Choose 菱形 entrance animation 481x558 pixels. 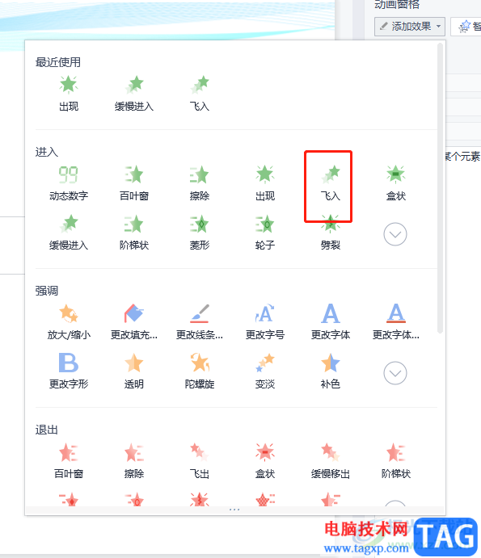click(200, 233)
